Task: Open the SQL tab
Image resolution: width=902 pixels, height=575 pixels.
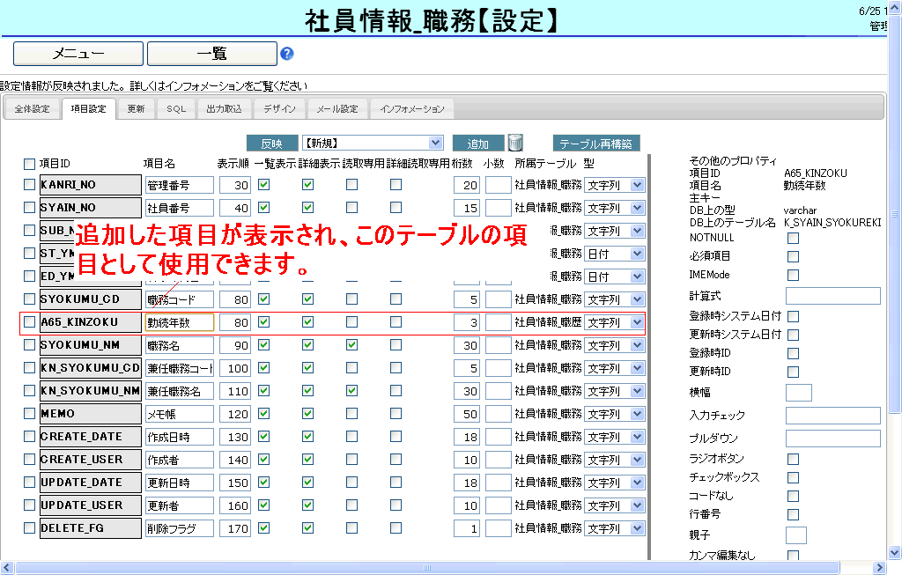Action: tap(176, 109)
